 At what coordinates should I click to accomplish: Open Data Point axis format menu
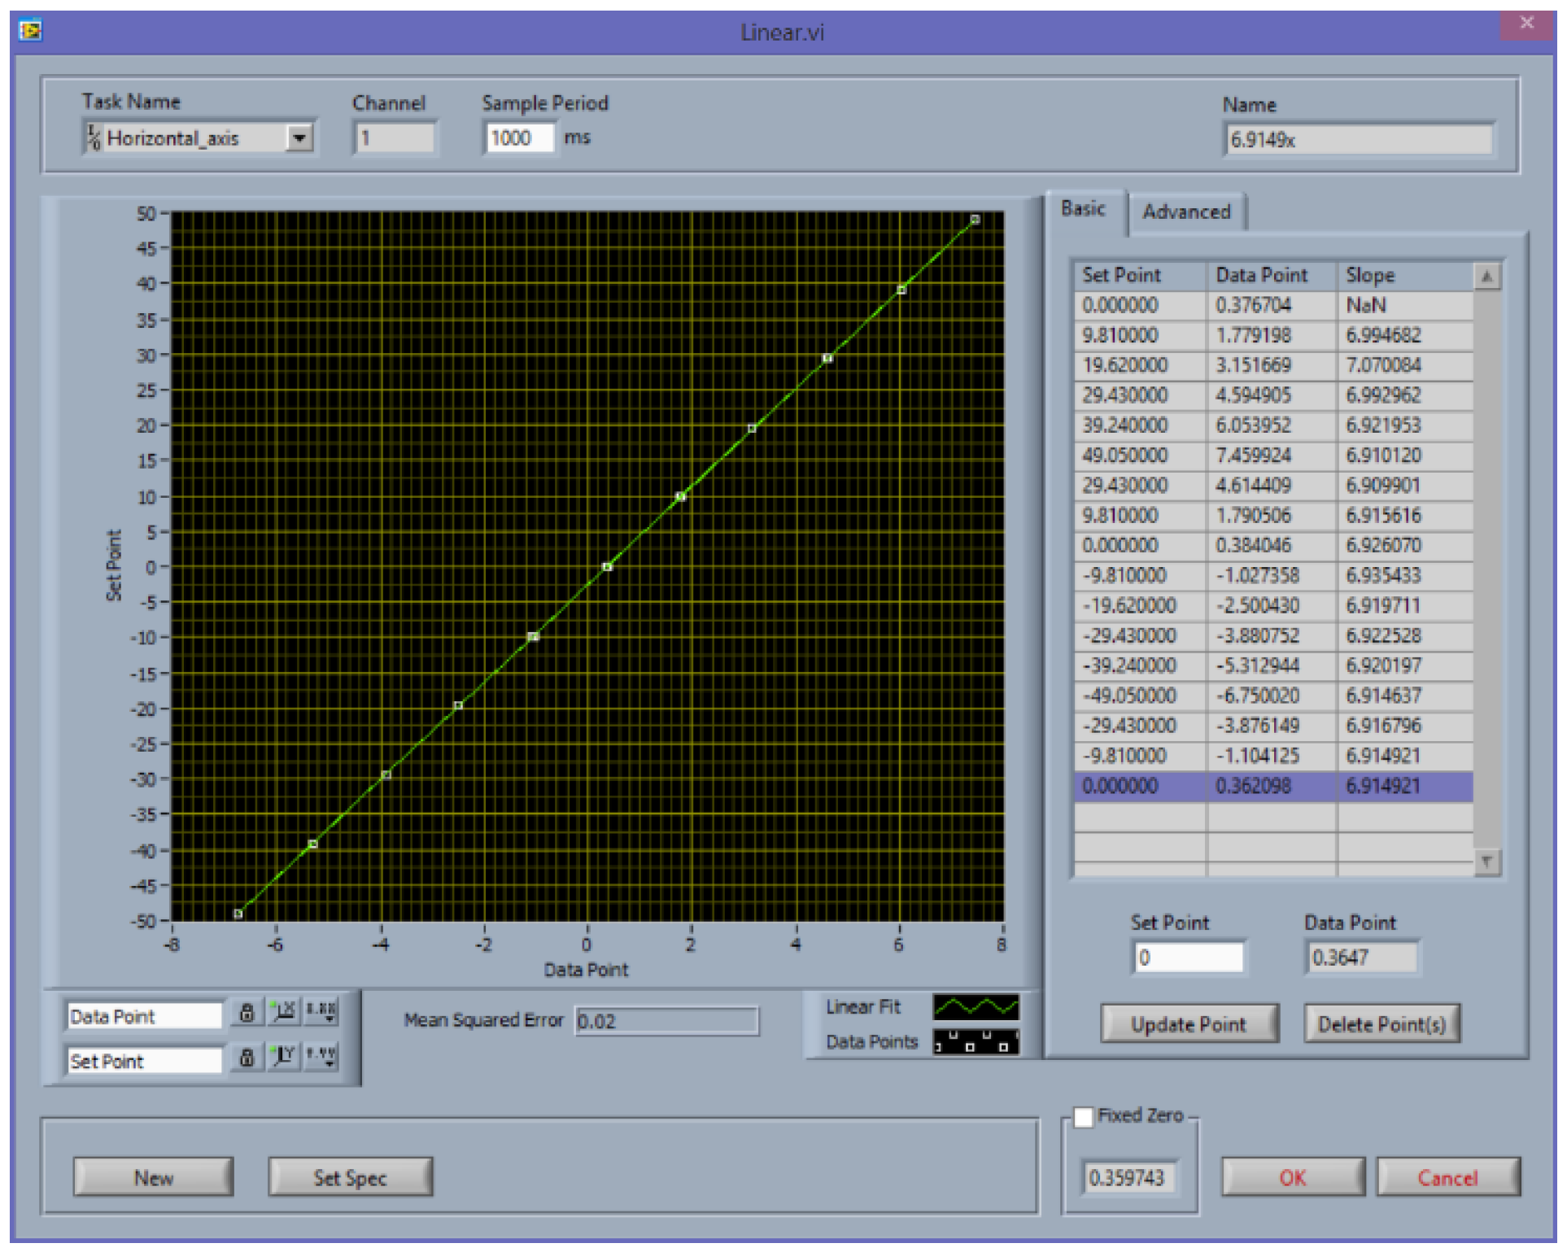point(321,1014)
